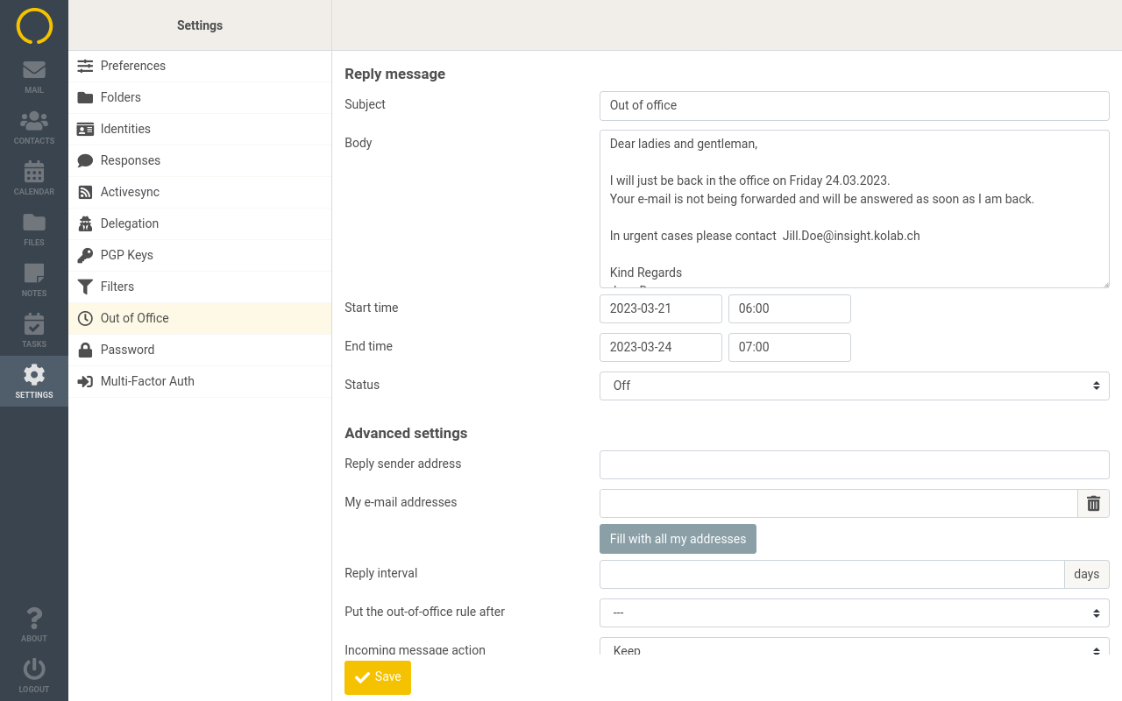Click the End time label
Viewport: 1122px width, 701px height.
click(x=368, y=346)
